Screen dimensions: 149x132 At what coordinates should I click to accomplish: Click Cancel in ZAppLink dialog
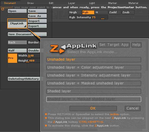point(133,109)
